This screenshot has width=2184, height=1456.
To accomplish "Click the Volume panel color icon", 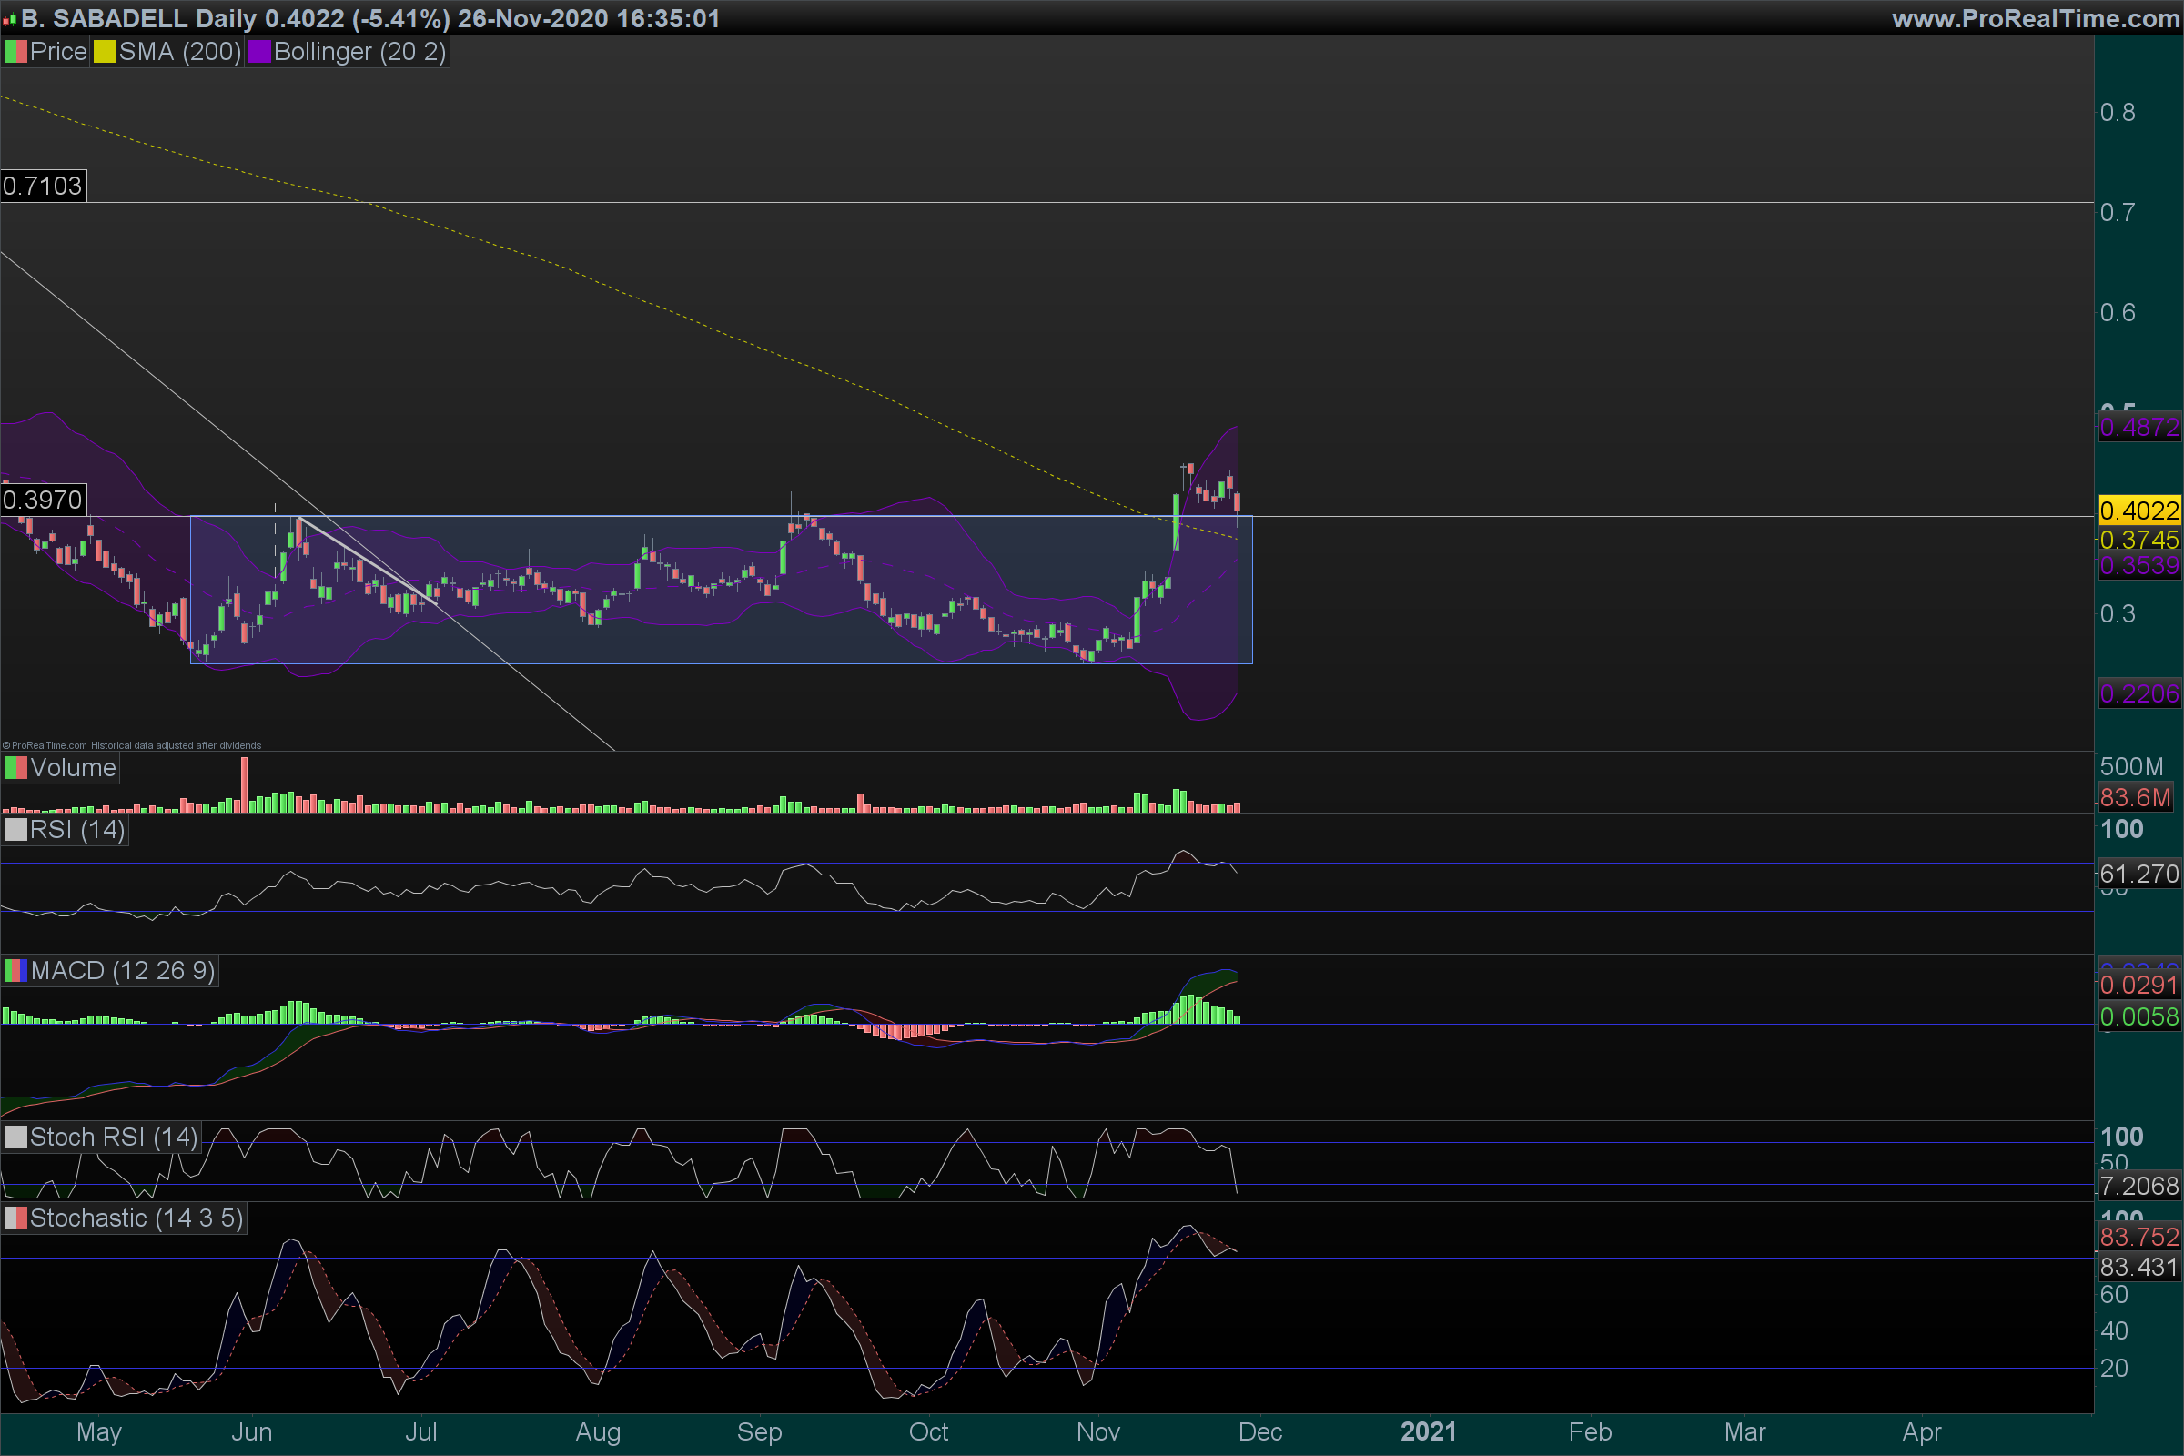I will pyautogui.click(x=15, y=768).
